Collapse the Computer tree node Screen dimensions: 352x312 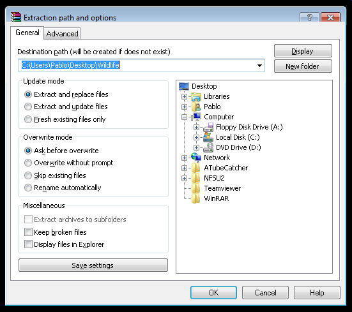click(184, 117)
